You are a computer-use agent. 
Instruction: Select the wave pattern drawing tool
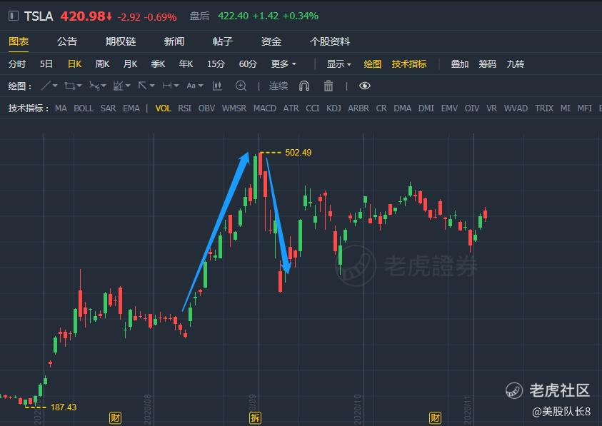tap(94, 86)
